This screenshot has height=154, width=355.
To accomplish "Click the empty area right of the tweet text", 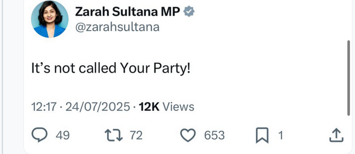I will click(257, 69).
